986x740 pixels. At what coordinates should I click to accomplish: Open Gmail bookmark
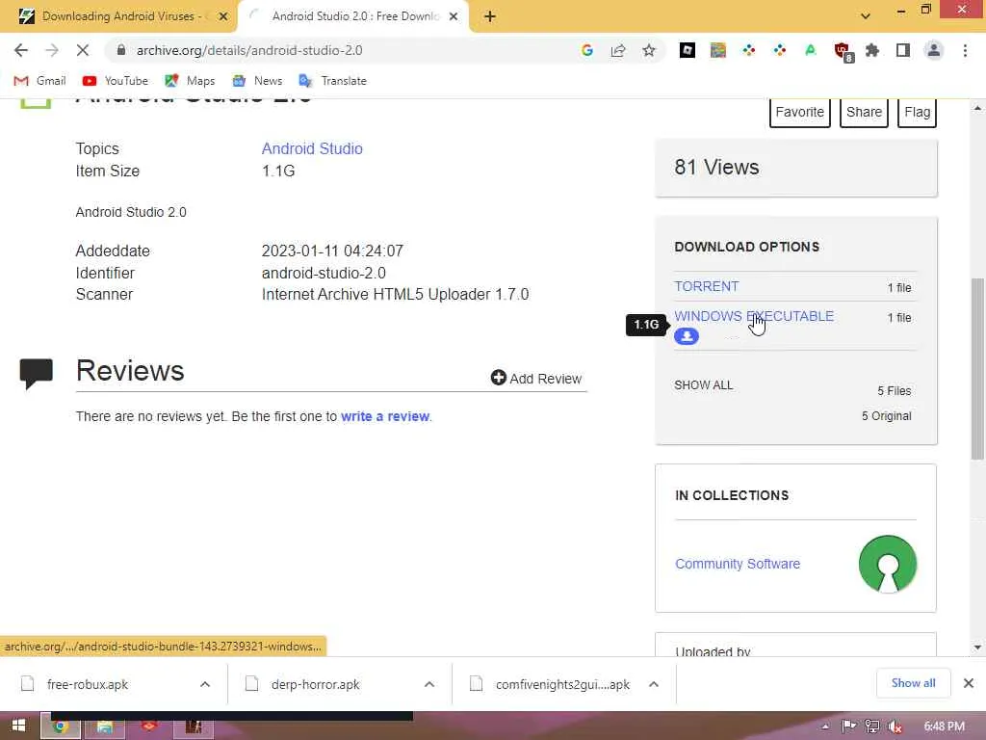(x=39, y=81)
